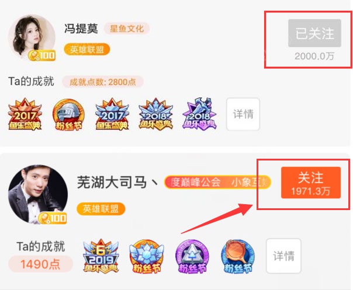Click the 度巅峰公会 小象互娱 guild banner
The width and height of the screenshot is (353, 290).
(x=217, y=182)
